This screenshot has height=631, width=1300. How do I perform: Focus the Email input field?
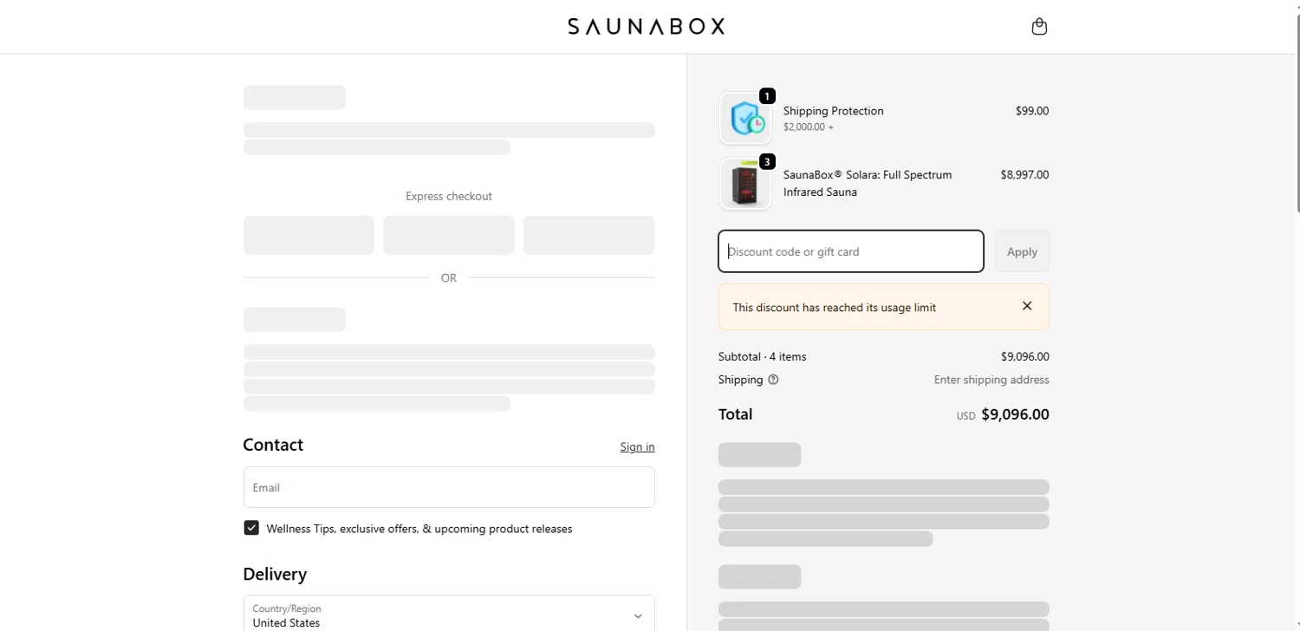pos(449,487)
